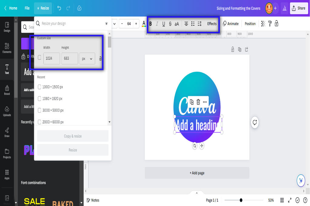Click the Resize menu button
Image resolution: width=310 pixels, height=206 pixels.
(x=43, y=8)
